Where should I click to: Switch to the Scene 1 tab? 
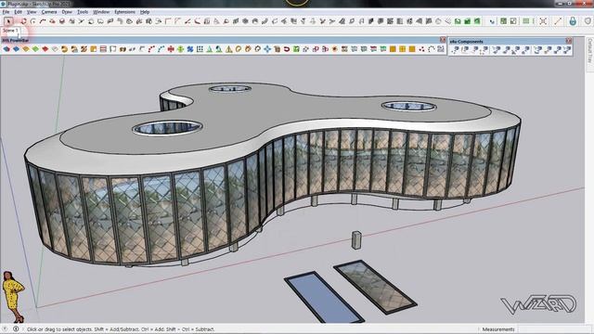pos(10,31)
